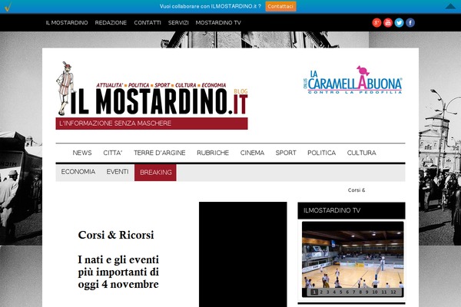
Task: Click the red BREAKING tab
Action: click(x=155, y=173)
